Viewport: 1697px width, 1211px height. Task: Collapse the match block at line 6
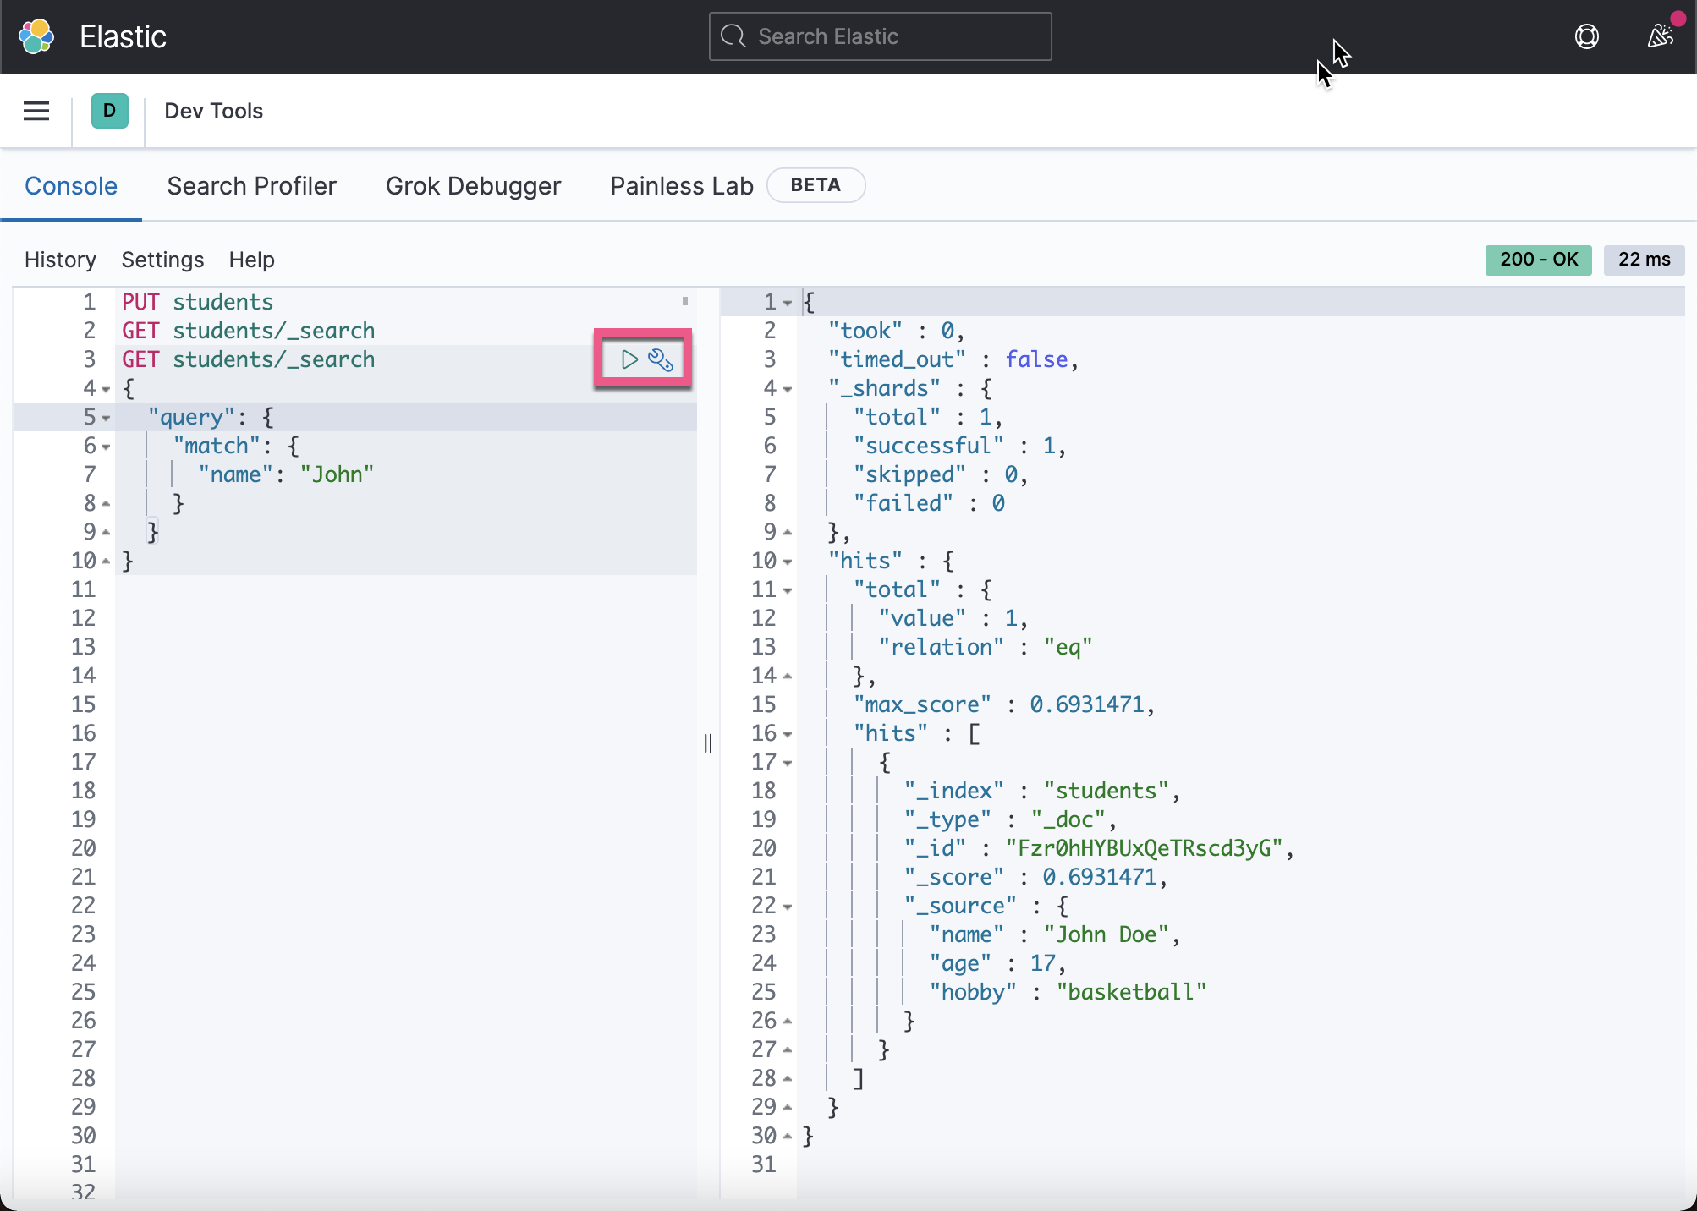106,447
